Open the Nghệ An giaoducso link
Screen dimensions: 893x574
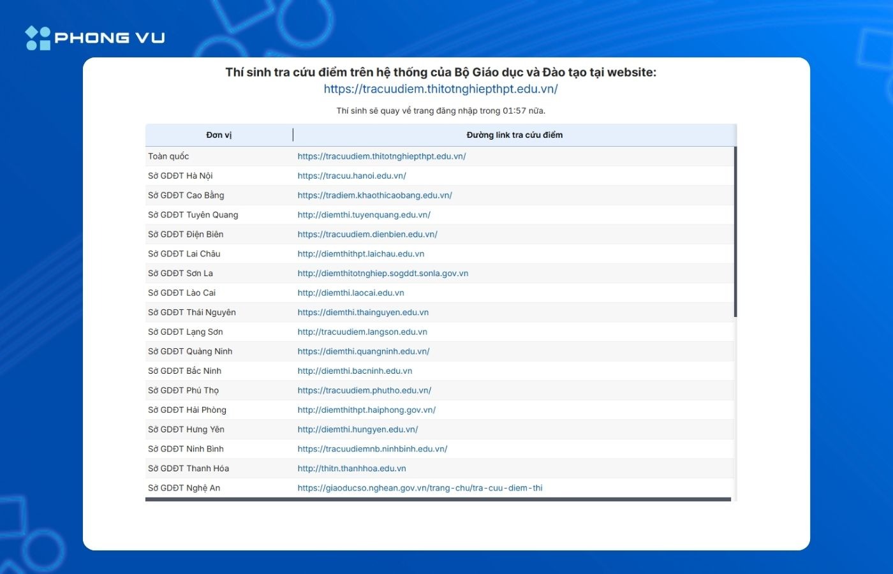point(420,488)
